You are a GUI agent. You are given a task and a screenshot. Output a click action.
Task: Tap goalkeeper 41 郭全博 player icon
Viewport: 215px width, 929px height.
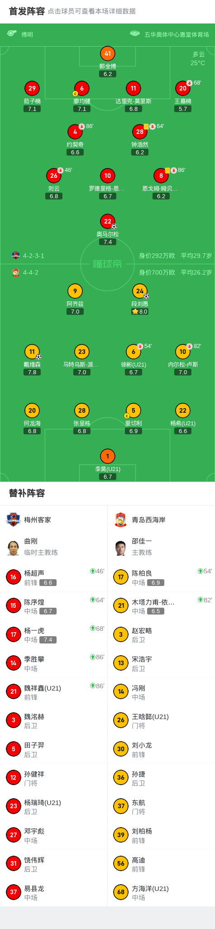coord(108,53)
